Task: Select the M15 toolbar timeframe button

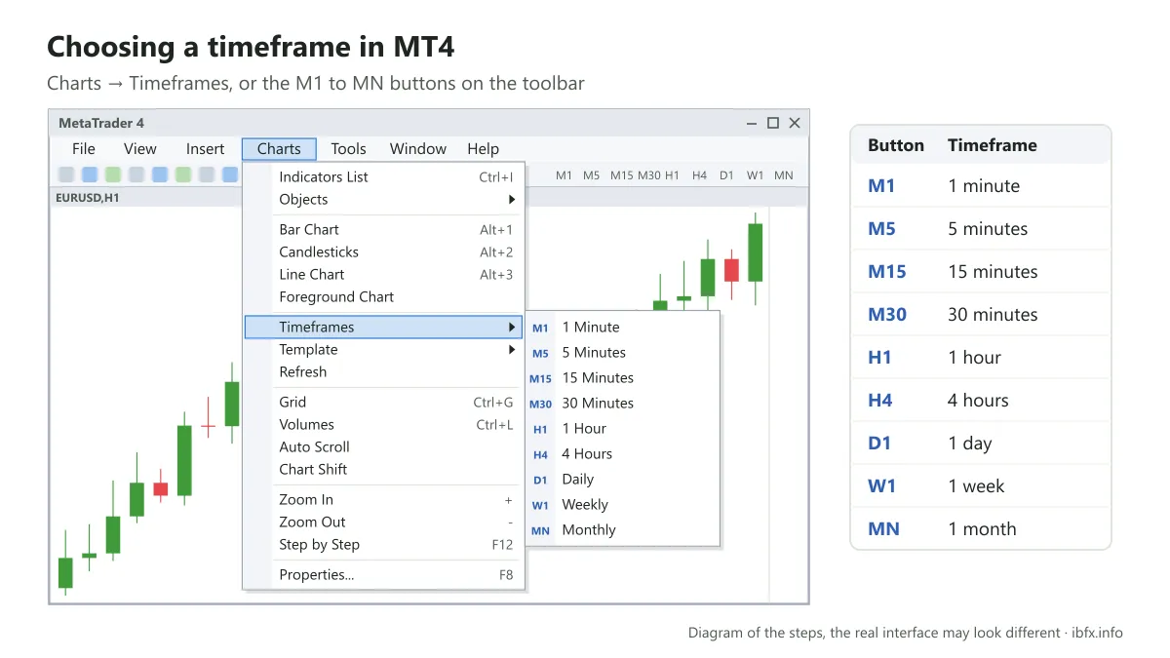Action: click(621, 175)
